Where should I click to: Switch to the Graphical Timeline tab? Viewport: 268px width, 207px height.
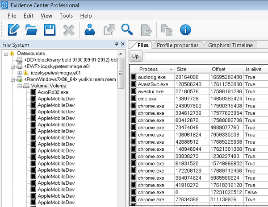[230, 45]
